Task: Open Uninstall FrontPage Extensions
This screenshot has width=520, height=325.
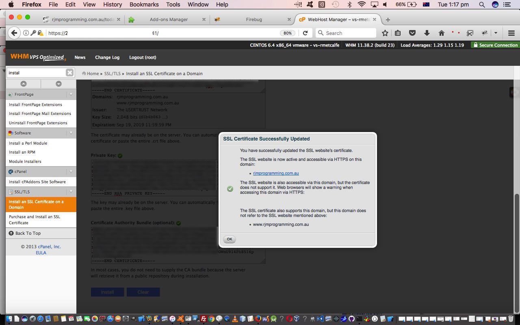Action: [x=38, y=123]
